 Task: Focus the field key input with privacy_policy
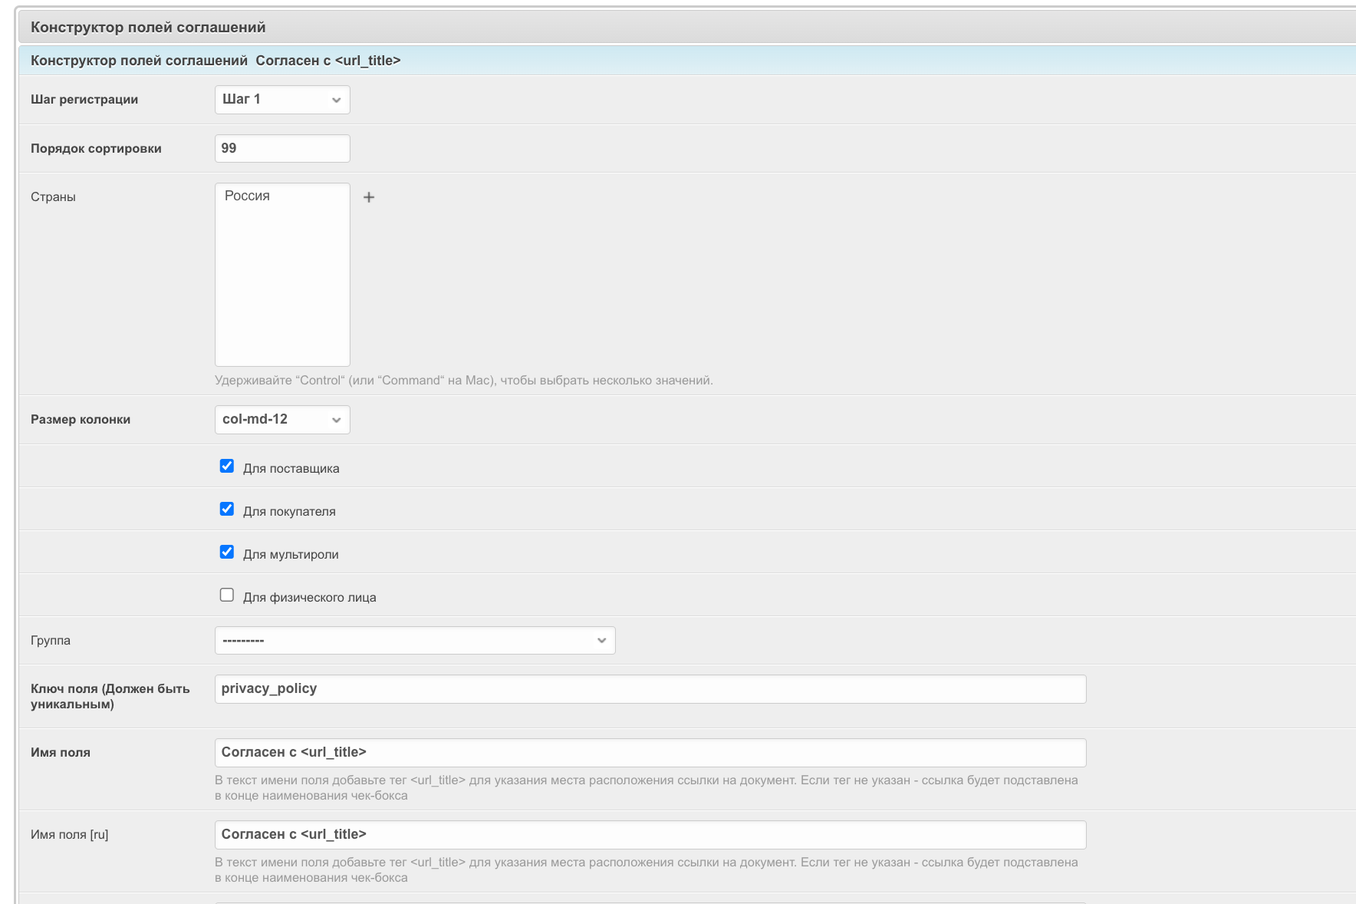650,689
